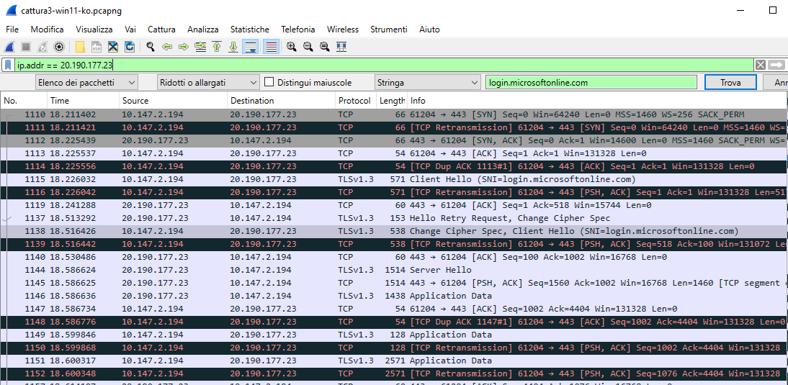This screenshot has height=385, width=788.
Task: Start capture with the shark fin icon
Action: pyautogui.click(x=9, y=47)
